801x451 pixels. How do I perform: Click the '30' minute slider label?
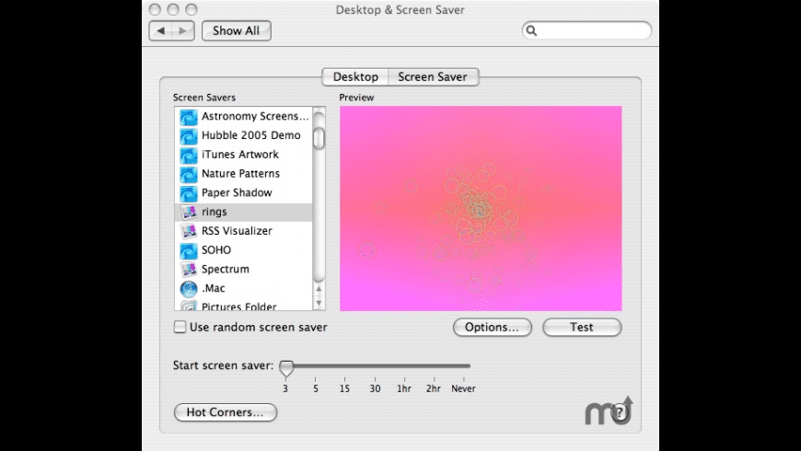pos(375,388)
